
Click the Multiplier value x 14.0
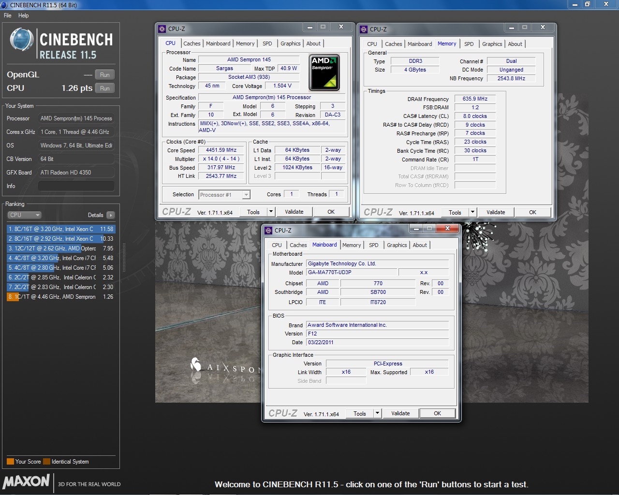point(221,159)
